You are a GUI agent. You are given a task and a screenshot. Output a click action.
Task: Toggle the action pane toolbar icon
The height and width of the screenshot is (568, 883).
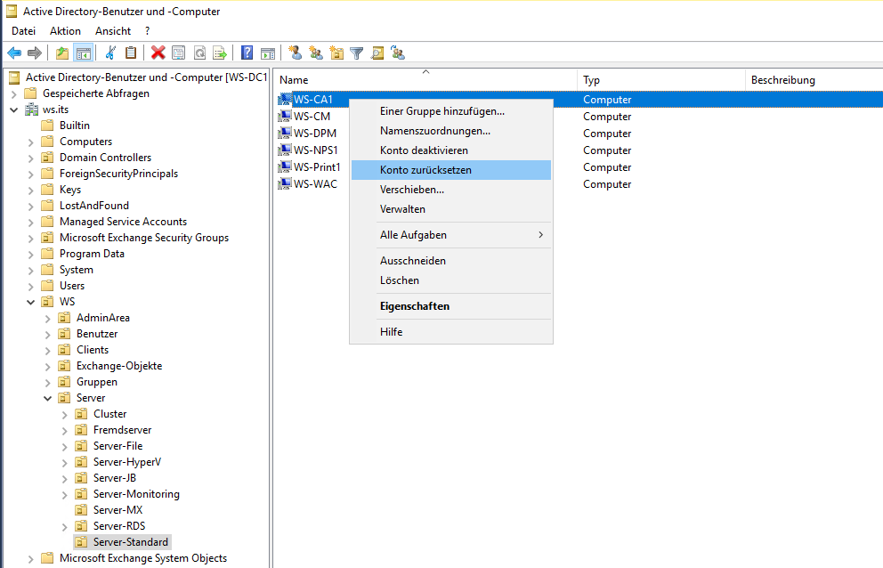click(268, 53)
